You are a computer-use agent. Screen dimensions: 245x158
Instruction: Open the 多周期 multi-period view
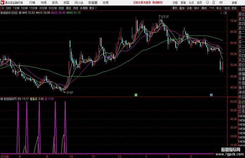(x=84, y=8)
